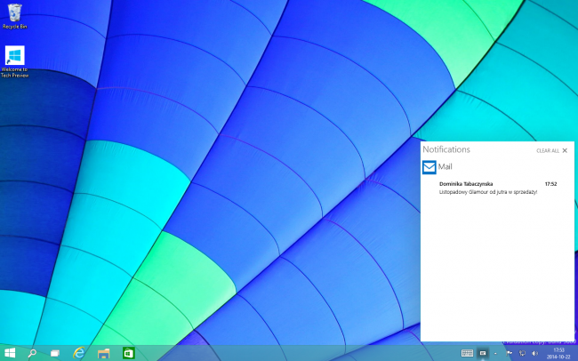Open Welcome to Tech Preview shortcut
The width and height of the screenshot is (578, 361).
[x=14, y=61]
